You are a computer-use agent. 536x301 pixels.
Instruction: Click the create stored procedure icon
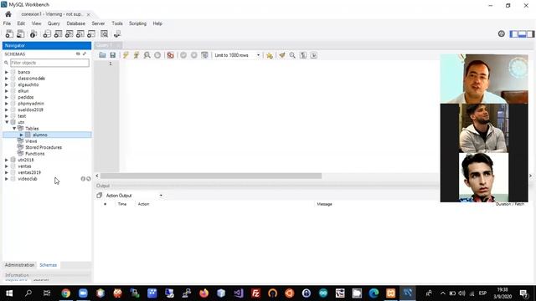pos(80,33)
